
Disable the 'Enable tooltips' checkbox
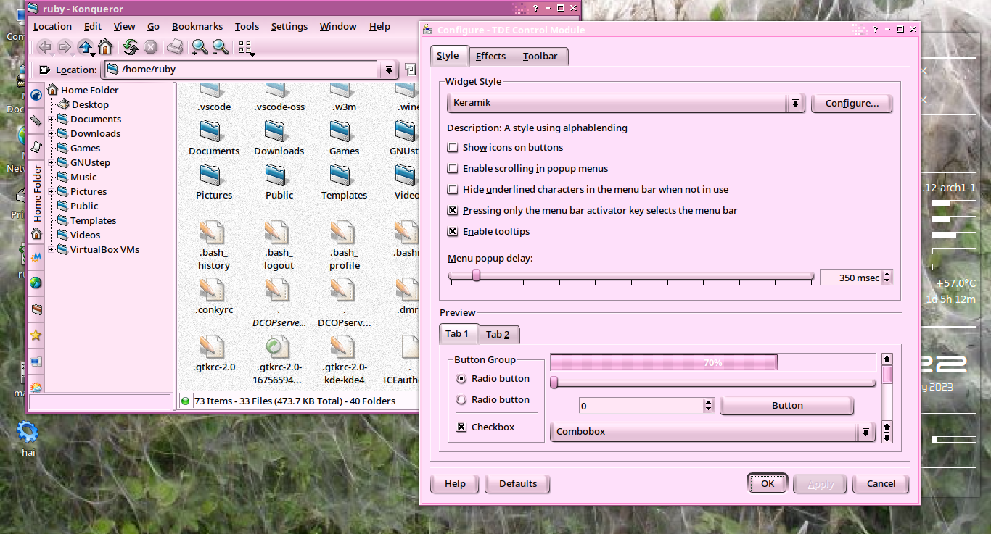coord(453,232)
